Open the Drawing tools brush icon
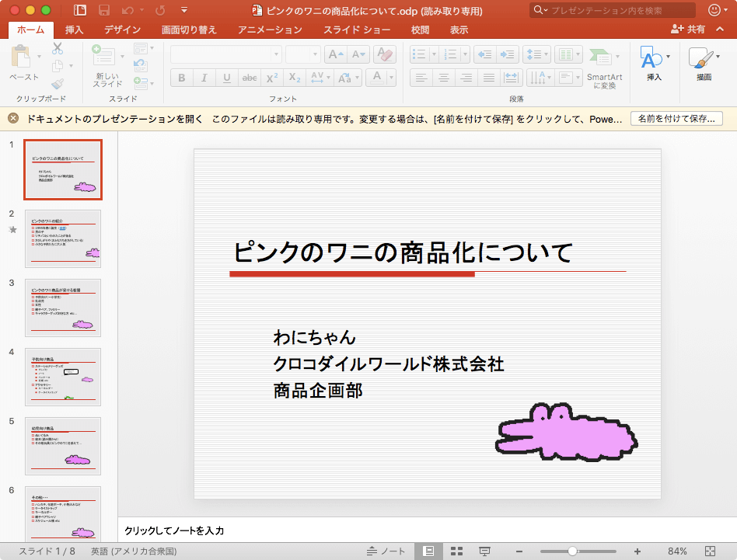The image size is (737, 560). click(700, 58)
